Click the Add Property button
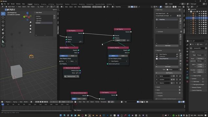 pyautogui.click(x=168, y=73)
